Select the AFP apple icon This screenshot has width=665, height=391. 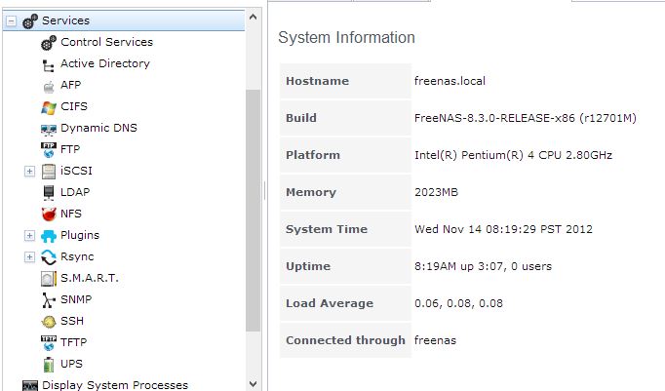point(49,86)
